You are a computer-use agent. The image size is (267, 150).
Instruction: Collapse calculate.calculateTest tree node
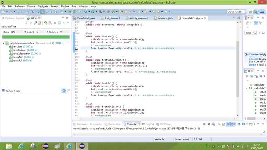[x=4, y=43]
